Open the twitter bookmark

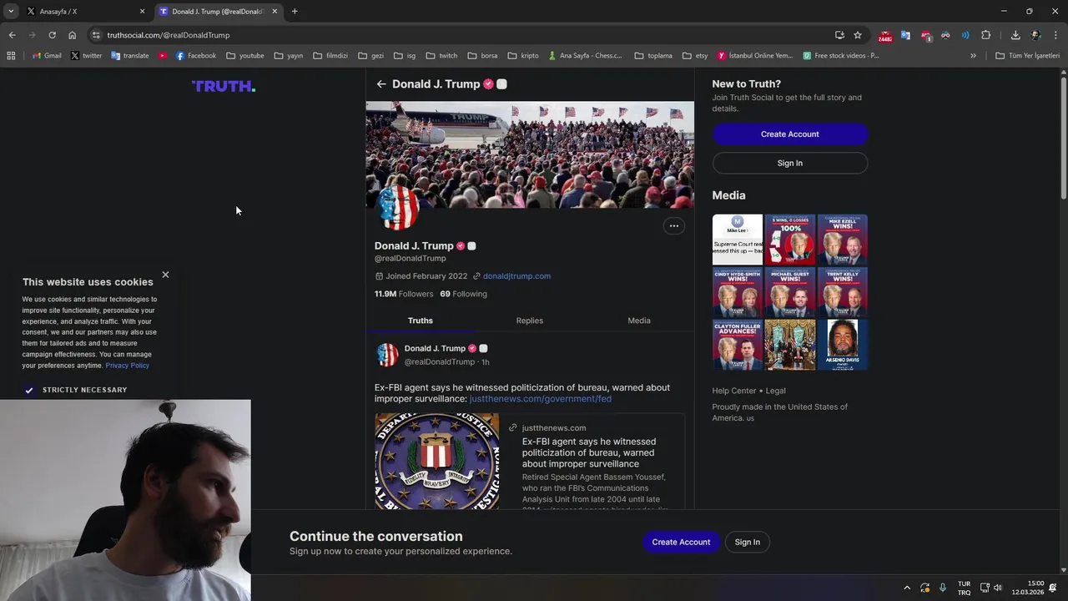coord(86,56)
